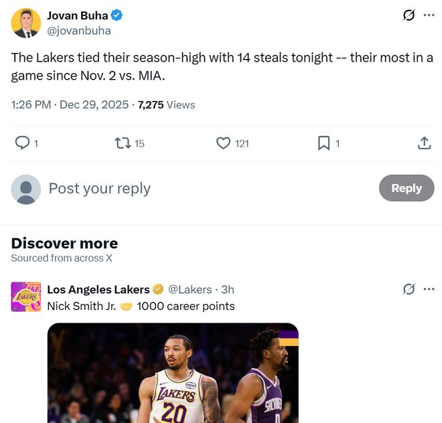Click the Los Angeles Lakers account name

click(98, 289)
